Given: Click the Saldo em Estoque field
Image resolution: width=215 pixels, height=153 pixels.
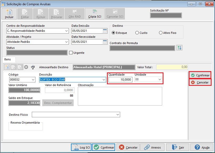Looking at the screenshot, I should click(x=24, y=103).
